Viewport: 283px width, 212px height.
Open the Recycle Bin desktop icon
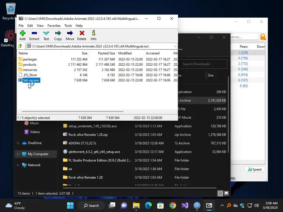click(x=10, y=11)
